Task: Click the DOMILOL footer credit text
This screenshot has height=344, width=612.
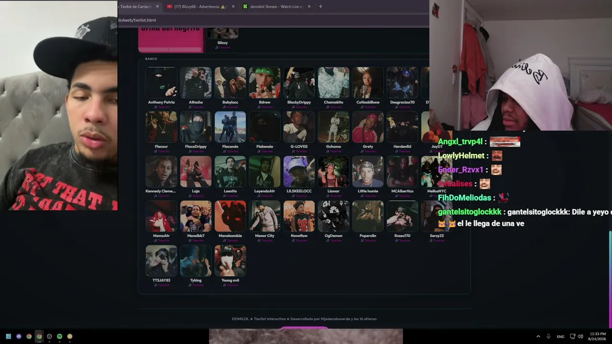Action: 304,319
